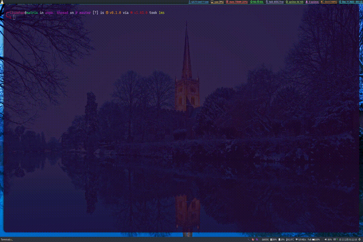Click the terminal command input cursor
The image size is (363, 242).
(14, 17)
